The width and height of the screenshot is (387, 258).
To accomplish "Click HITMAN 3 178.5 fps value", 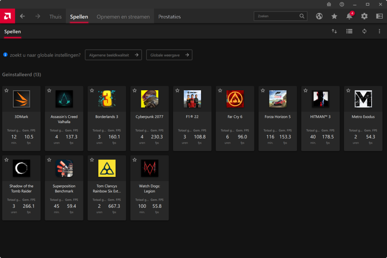I will [328, 137].
